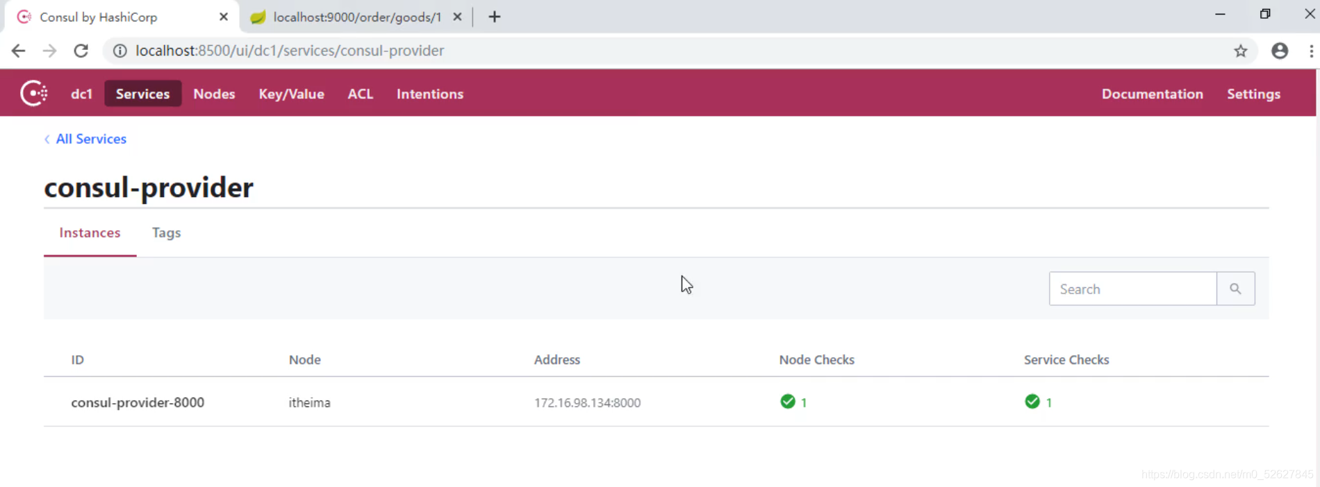The height and width of the screenshot is (487, 1320).
Task: Open ACL in the navbar
Action: pos(361,94)
